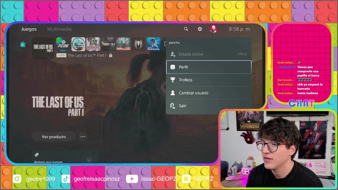Click the CHAT label under the chat box
This screenshot has height=190, width=338.
tap(301, 103)
